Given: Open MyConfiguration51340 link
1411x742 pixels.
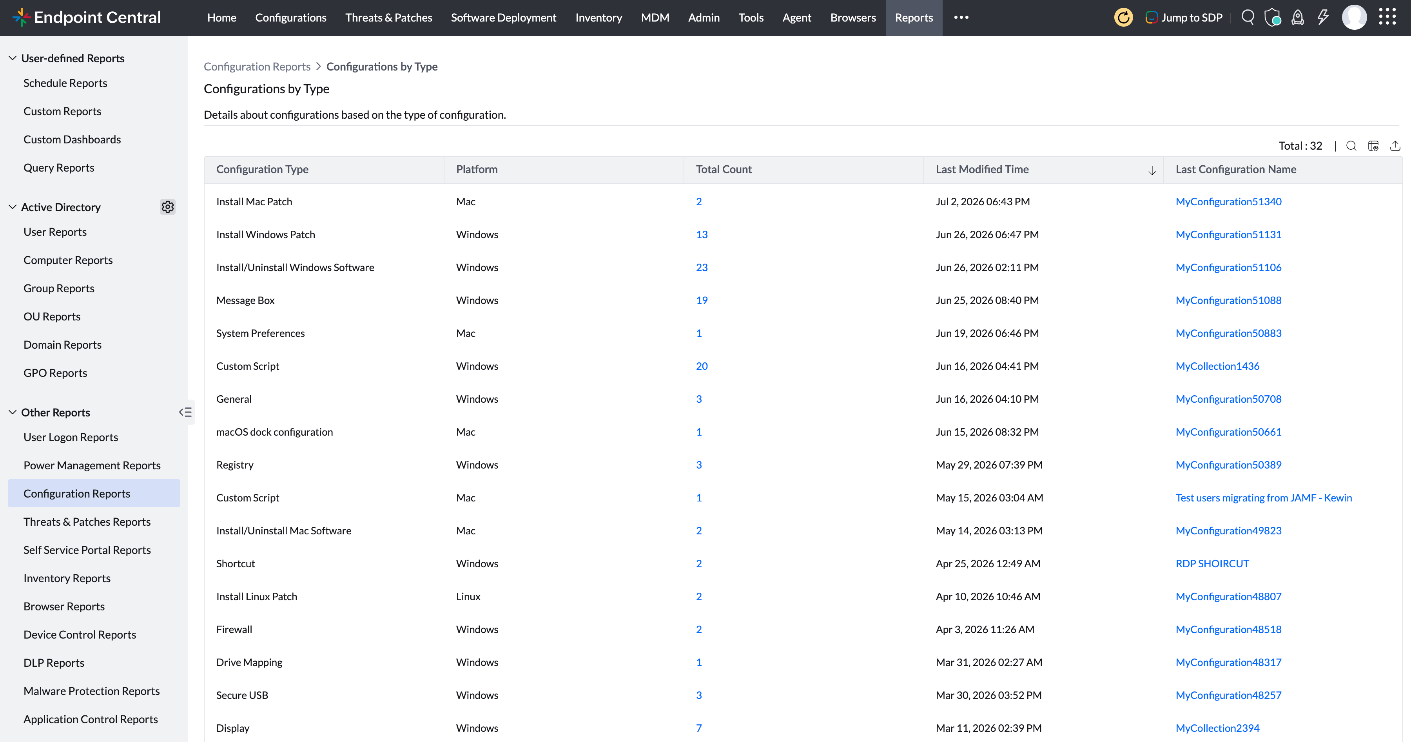Looking at the screenshot, I should click(1228, 201).
